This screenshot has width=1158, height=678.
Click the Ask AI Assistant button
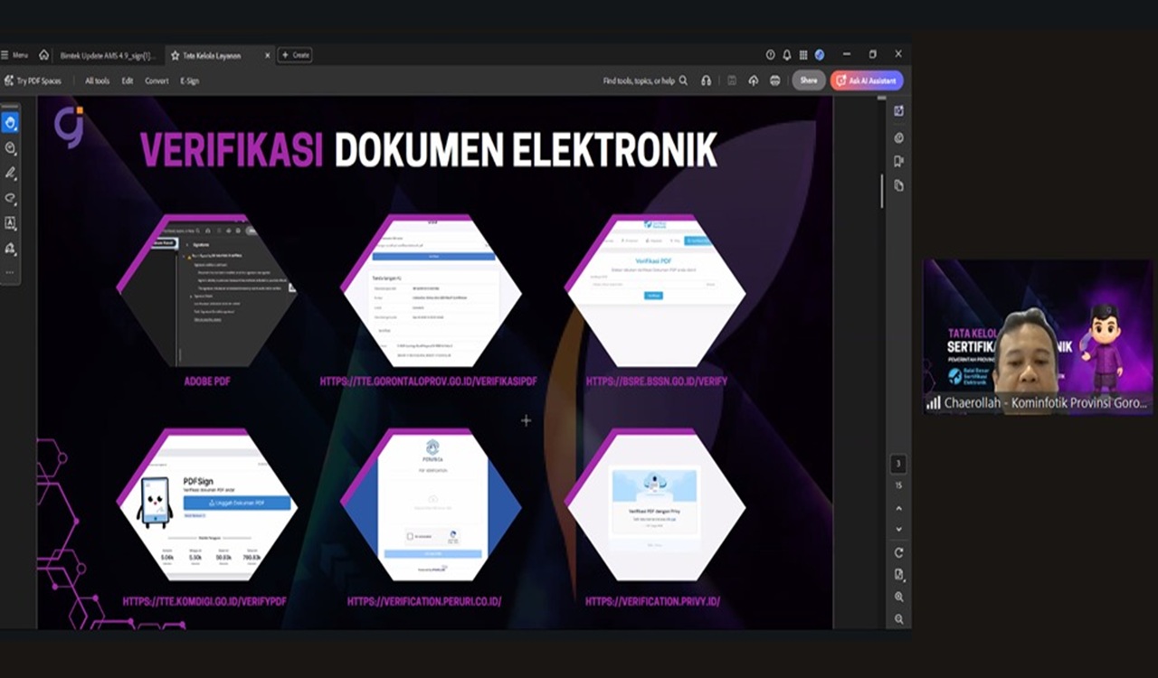pyautogui.click(x=867, y=80)
